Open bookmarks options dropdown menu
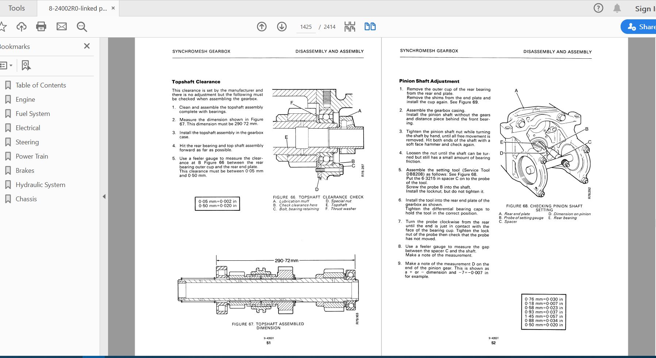The width and height of the screenshot is (656, 358). point(6,66)
